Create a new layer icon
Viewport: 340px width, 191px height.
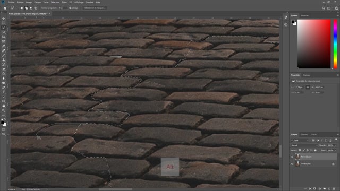[329, 189]
